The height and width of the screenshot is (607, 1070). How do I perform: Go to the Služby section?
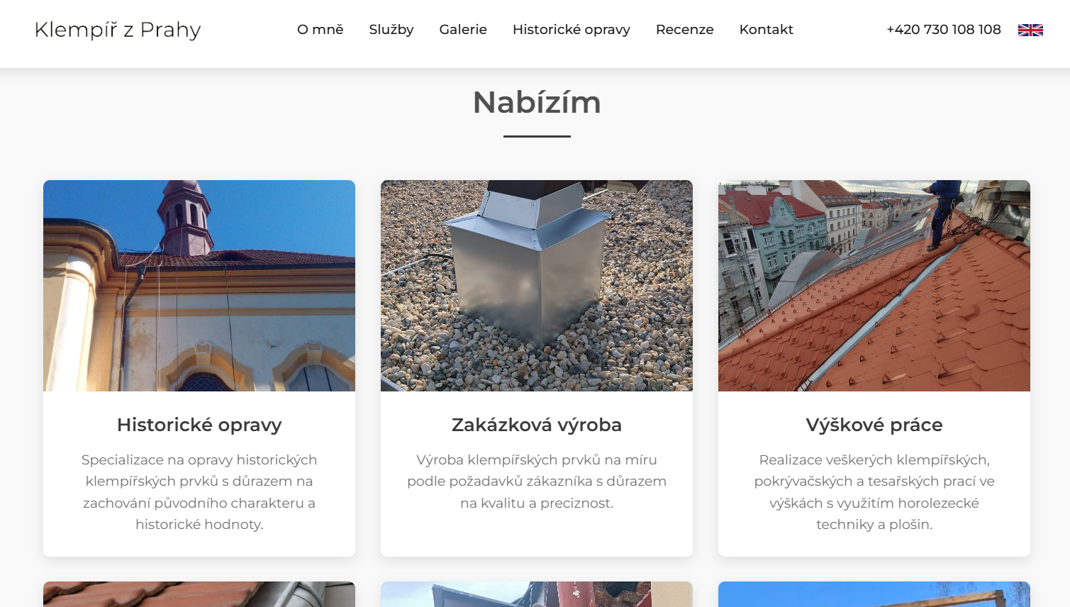391,30
